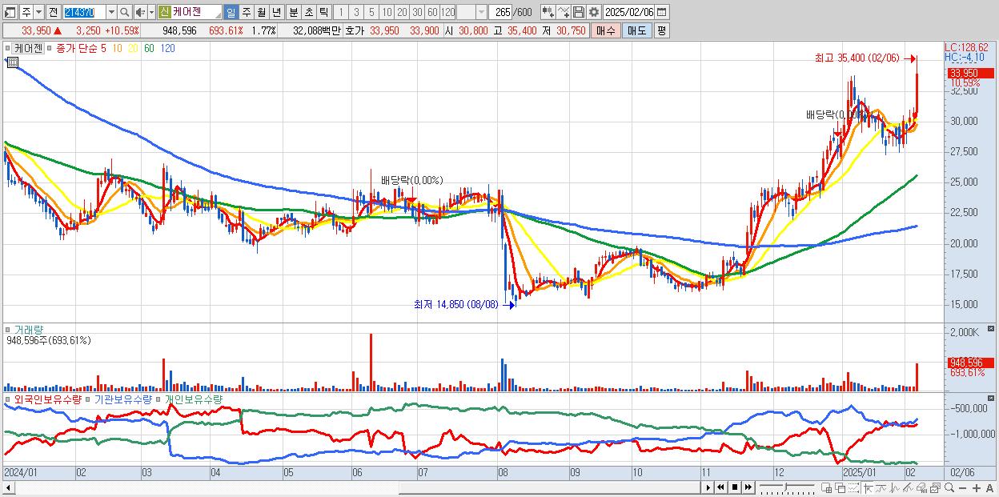
Task: Click the speaker sound icon
Action: click(x=140, y=12)
